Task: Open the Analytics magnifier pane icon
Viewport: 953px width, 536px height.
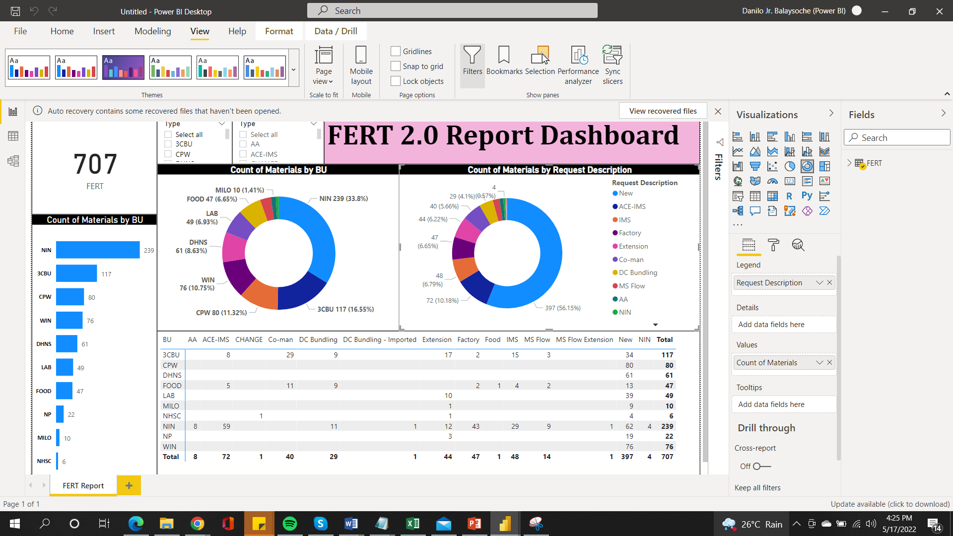Action: (x=798, y=245)
